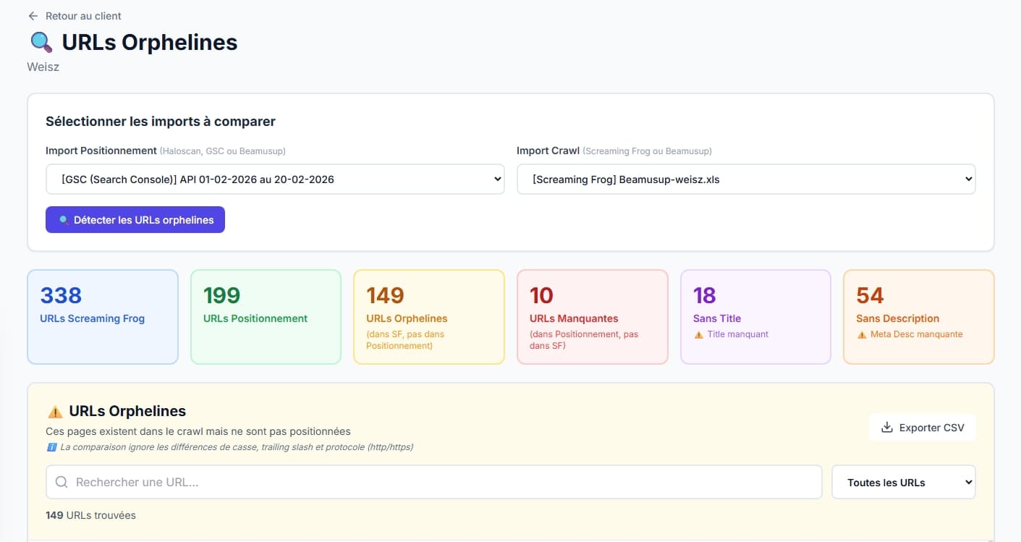Click the info icon before the comparison note
The height and width of the screenshot is (542, 1021).
click(x=51, y=447)
